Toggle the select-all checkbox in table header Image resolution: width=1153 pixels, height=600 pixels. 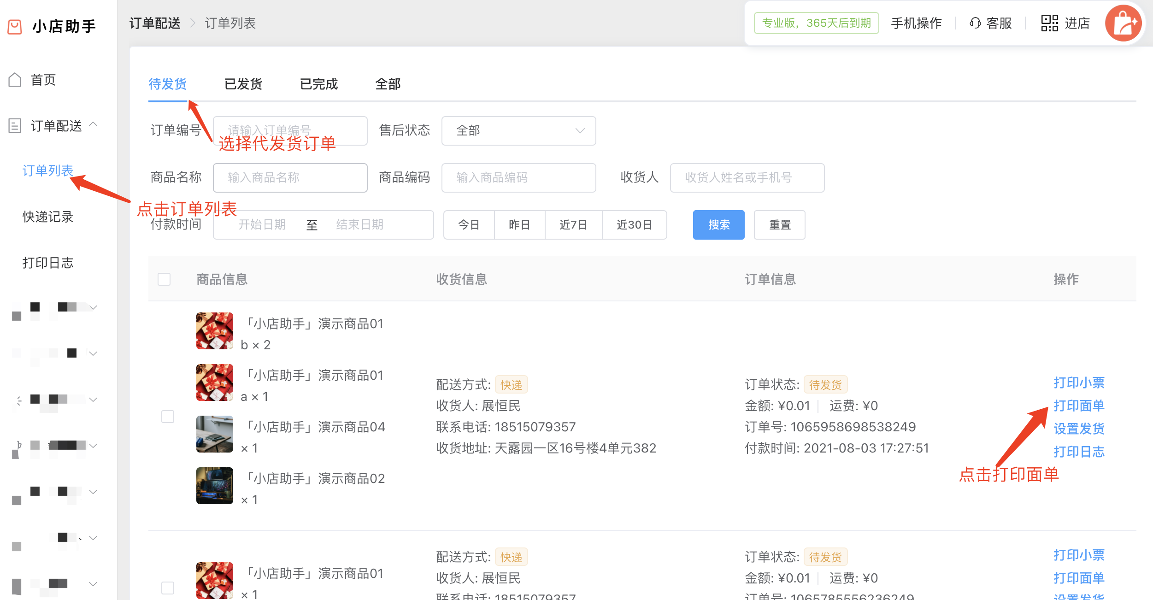point(164,279)
